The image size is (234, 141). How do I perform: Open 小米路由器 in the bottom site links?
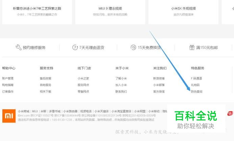[x=70, y=111]
